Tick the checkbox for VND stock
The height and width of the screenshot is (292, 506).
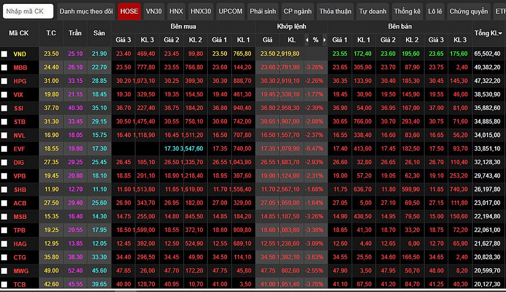(x=4, y=54)
